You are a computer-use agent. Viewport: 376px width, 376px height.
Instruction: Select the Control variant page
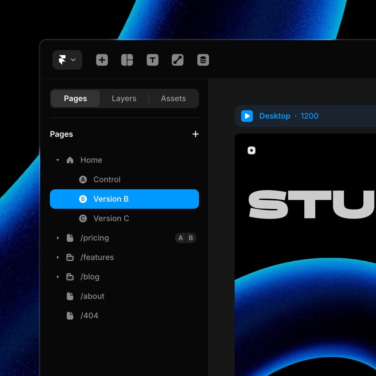tap(124, 179)
